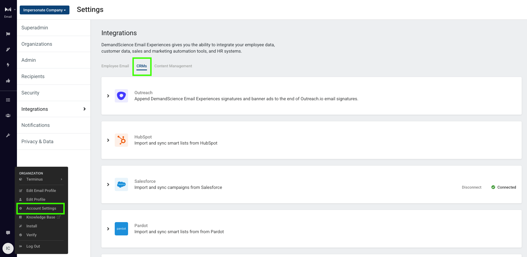Click the thumbs-up icon in sidebar

coord(8,81)
